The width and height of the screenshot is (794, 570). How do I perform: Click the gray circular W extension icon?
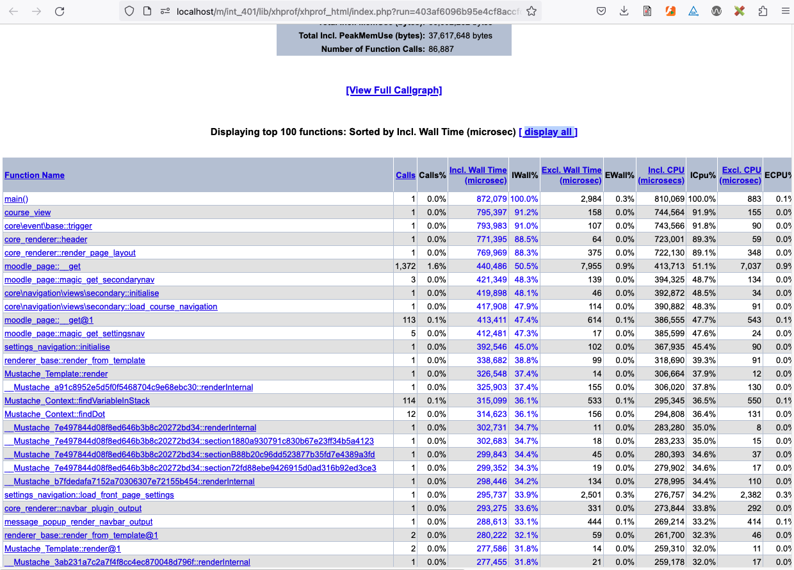(717, 11)
